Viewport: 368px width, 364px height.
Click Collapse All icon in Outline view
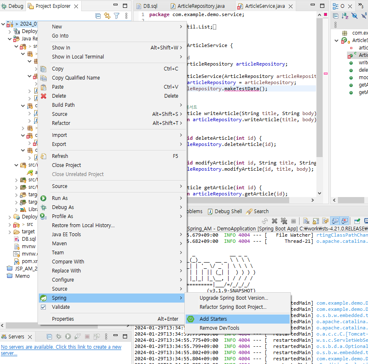(335, 16)
